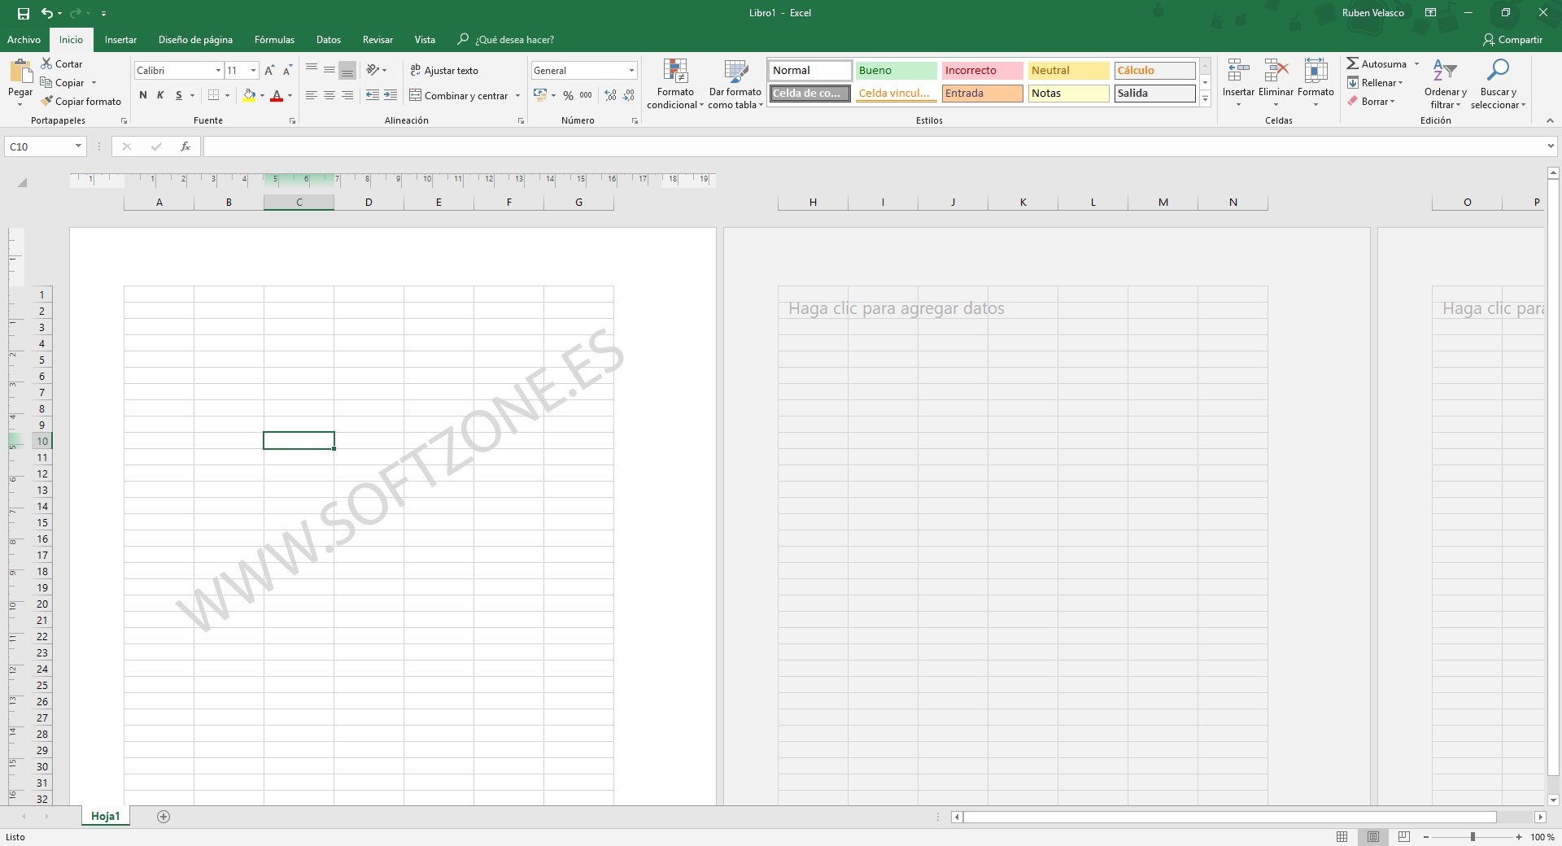
Task: Apply the Incorrecto cell style
Action: point(982,71)
